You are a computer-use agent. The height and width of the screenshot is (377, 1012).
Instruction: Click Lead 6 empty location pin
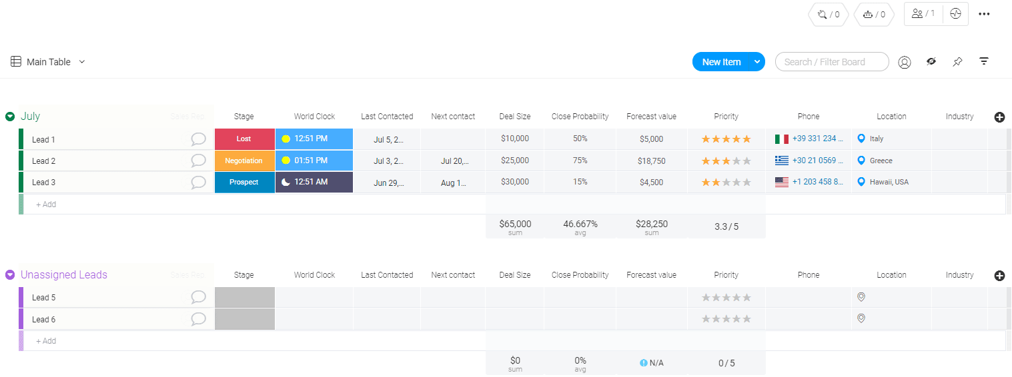861,318
